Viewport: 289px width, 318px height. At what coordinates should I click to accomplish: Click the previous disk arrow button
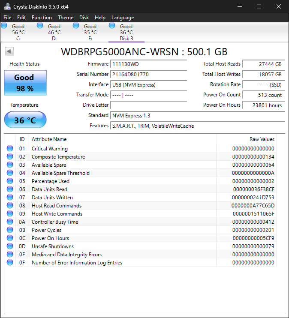(9, 51)
